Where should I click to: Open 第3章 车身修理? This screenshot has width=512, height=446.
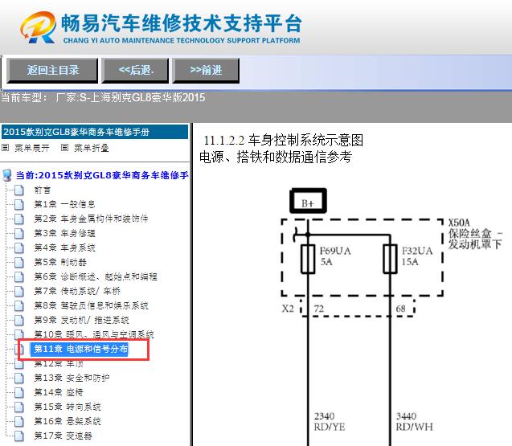(64, 233)
